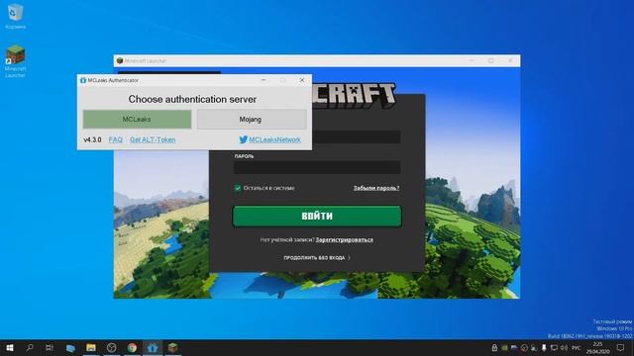Click the round icon left of Chrome
Screen dimensions: 634x356
point(112,347)
